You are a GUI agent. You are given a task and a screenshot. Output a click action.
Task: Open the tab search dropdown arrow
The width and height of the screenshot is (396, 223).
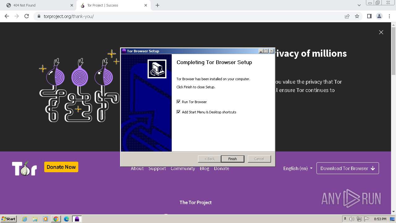(x=359, y=5)
